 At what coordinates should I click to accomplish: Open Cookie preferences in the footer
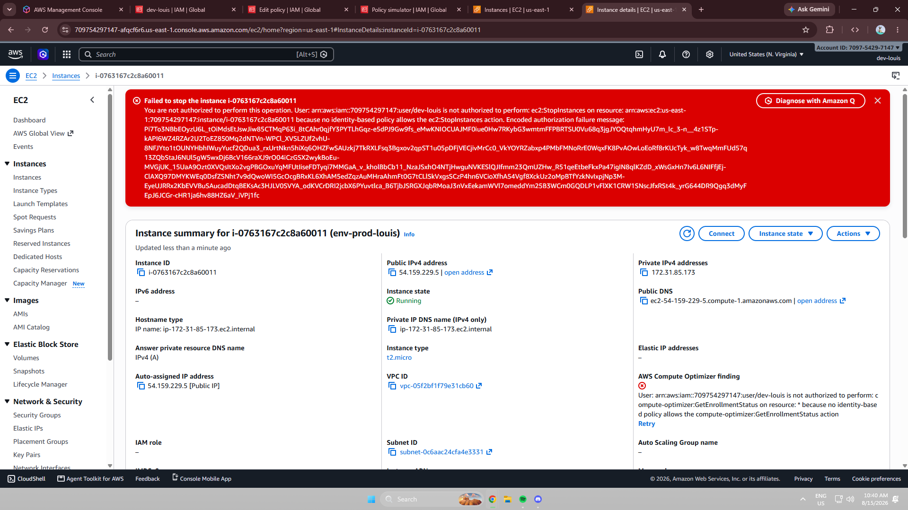point(876,479)
